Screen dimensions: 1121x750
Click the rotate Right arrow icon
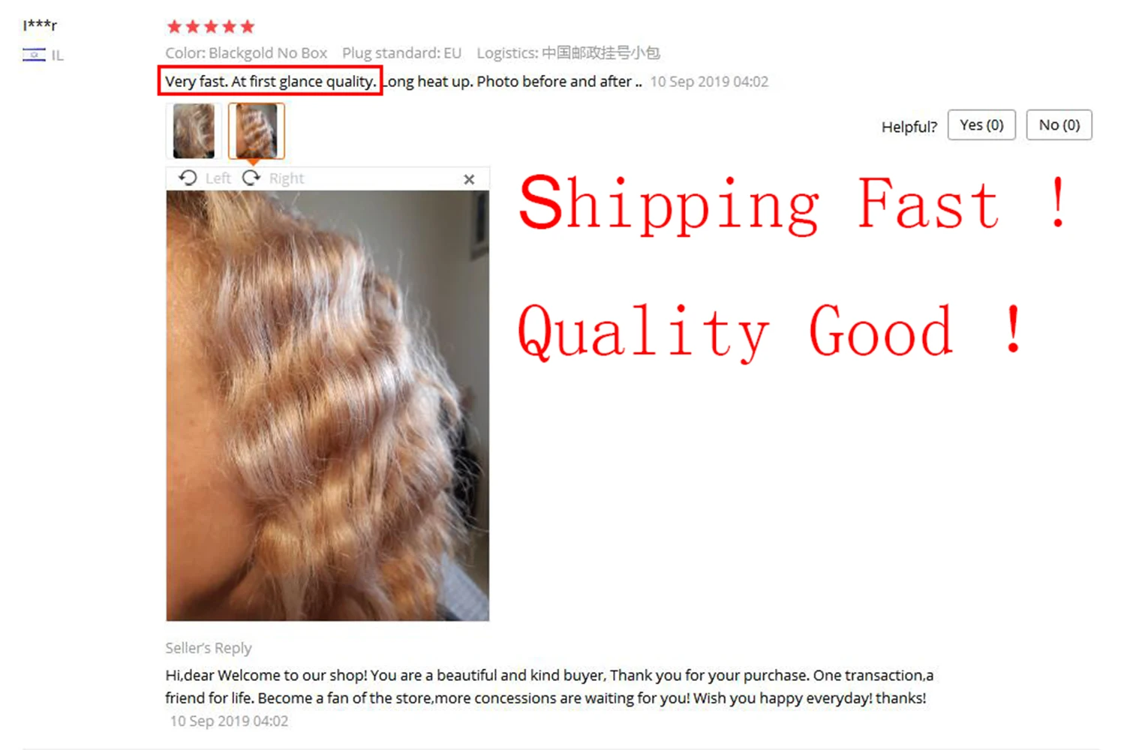(x=251, y=178)
